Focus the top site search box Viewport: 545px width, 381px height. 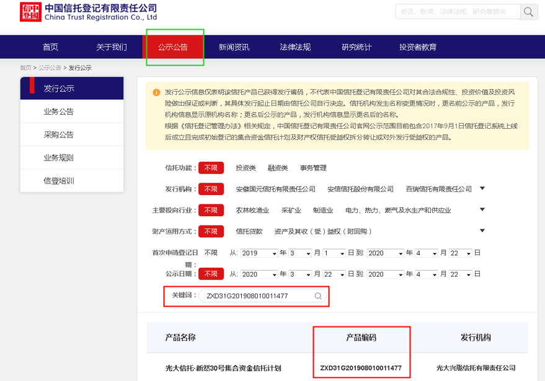[458, 12]
